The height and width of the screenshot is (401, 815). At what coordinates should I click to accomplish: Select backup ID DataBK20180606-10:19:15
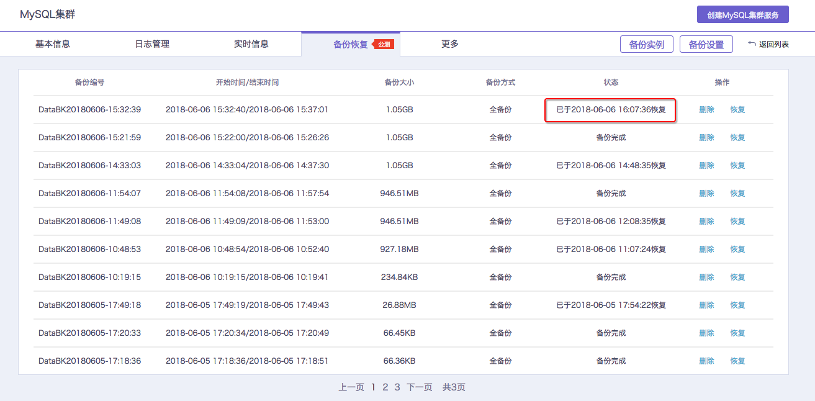pyautogui.click(x=89, y=277)
